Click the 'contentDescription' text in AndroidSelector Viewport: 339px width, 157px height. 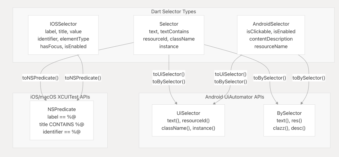click(271, 39)
